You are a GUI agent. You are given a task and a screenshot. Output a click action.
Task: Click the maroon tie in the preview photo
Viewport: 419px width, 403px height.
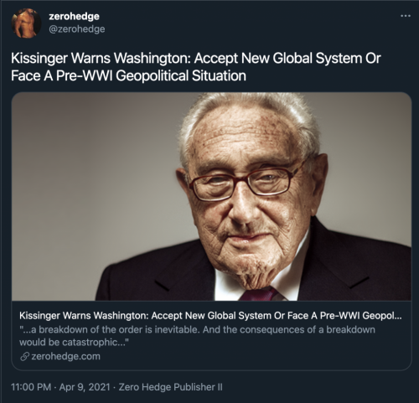coord(259,294)
